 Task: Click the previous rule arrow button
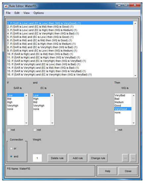click(125, 158)
